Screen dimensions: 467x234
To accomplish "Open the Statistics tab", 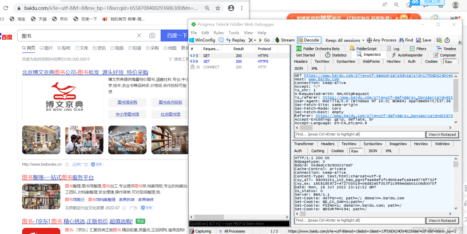I will tap(336, 55).
